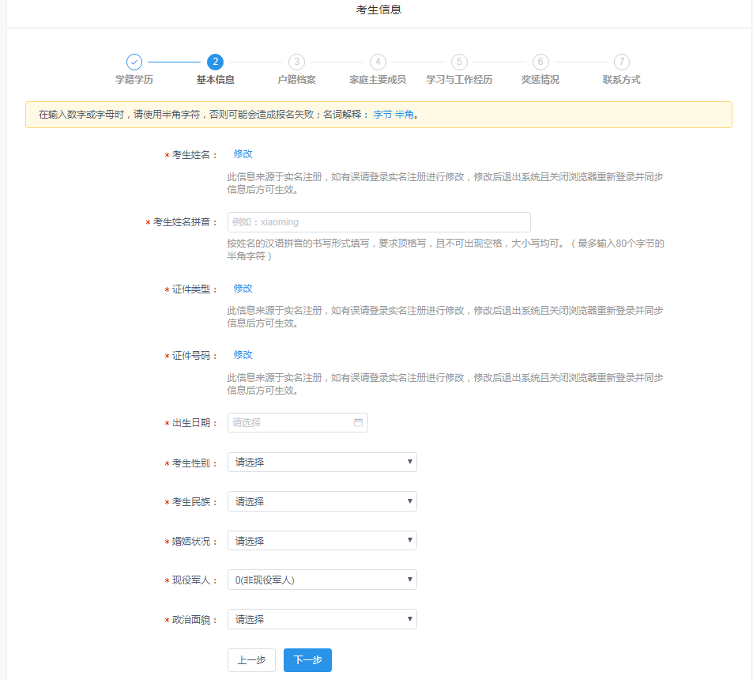This screenshot has height=680, width=753.
Task: Open the calendar icon beside 出生日期
Action: [360, 422]
